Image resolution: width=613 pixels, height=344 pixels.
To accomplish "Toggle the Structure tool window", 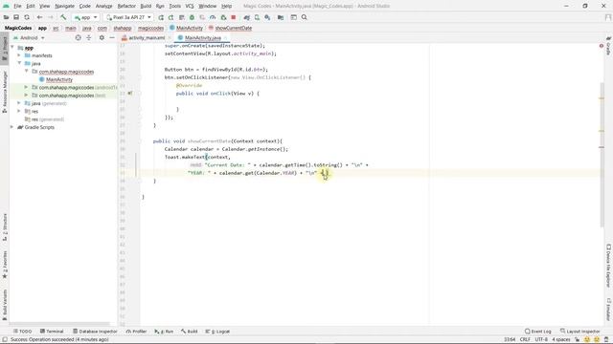I will (5, 226).
